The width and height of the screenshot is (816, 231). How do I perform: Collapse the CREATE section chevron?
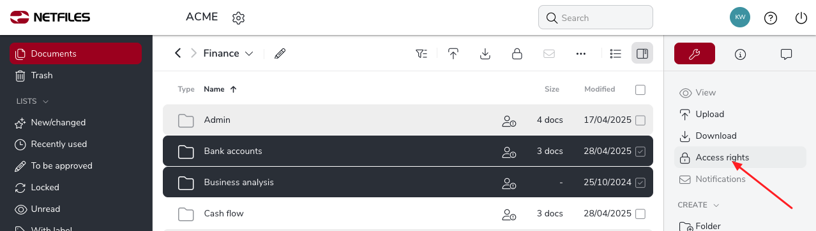[x=716, y=206]
